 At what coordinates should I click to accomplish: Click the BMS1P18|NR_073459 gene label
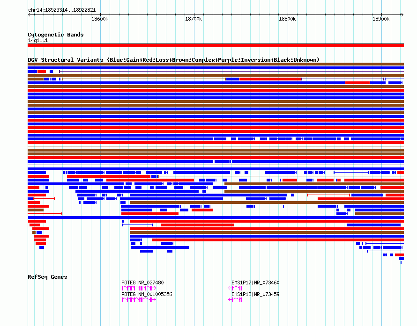pyautogui.click(x=255, y=294)
